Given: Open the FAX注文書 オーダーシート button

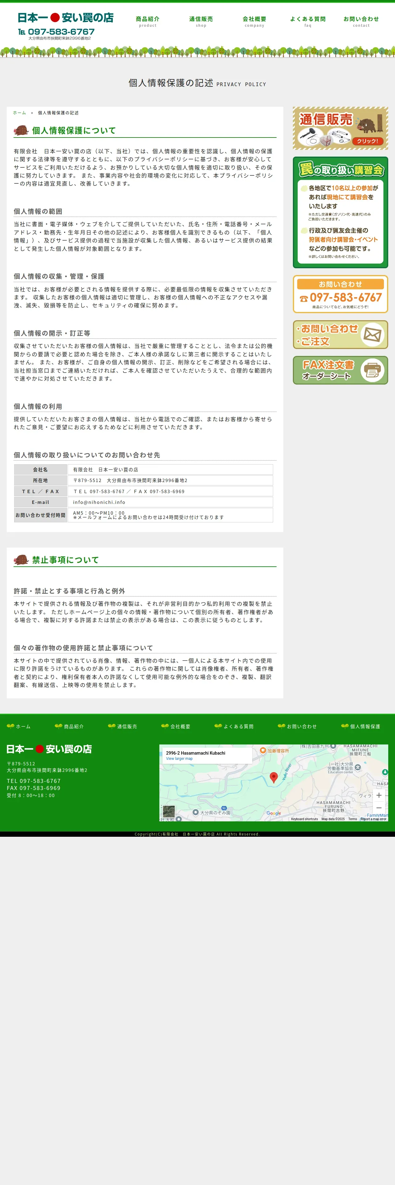Looking at the screenshot, I should [340, 370].
